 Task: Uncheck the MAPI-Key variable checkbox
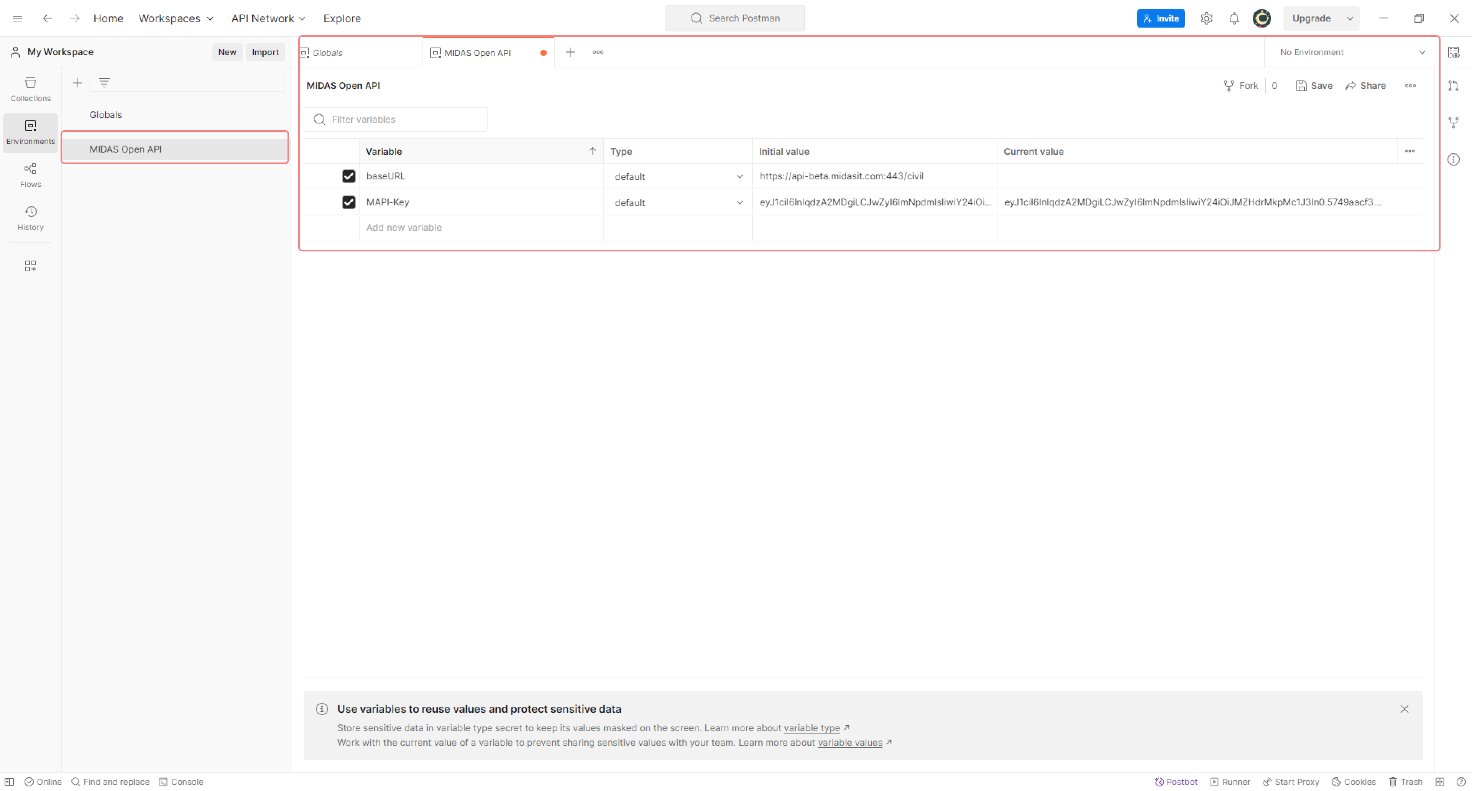pos(348,202)
